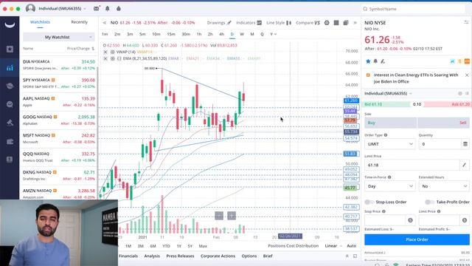Select the W weekly timeframe
This screenshot has height=266, width=472.
point(242,34)
